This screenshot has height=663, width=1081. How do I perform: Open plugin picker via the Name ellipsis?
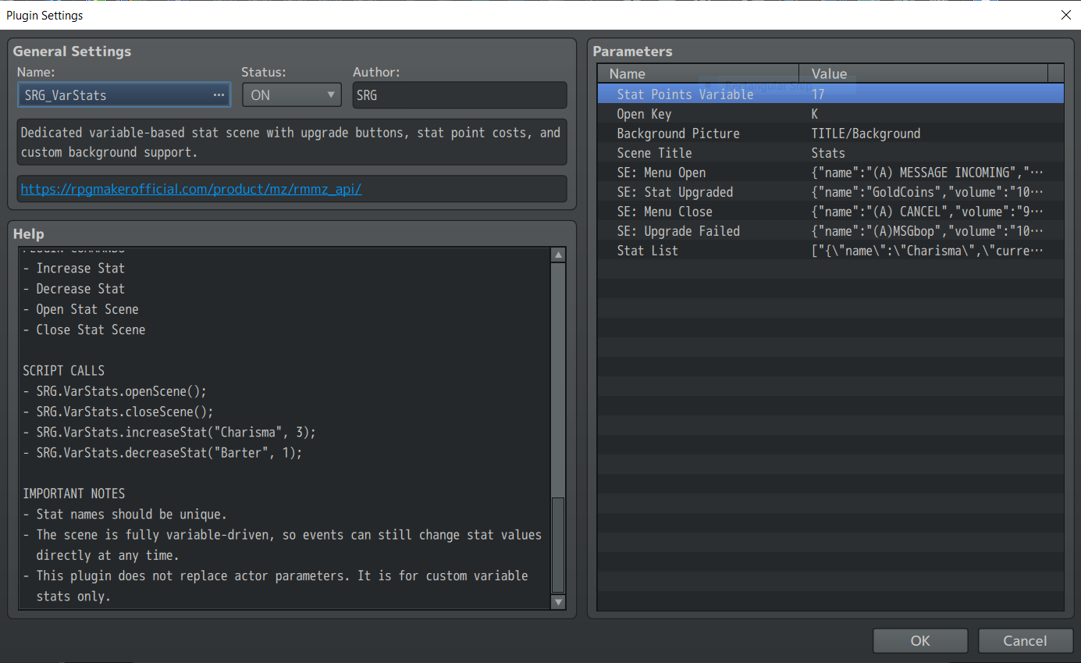click(219, 95)
